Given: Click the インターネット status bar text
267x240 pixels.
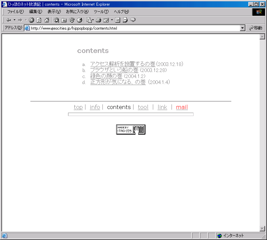Looking at the screenshot, I should [x=233, y=236].
